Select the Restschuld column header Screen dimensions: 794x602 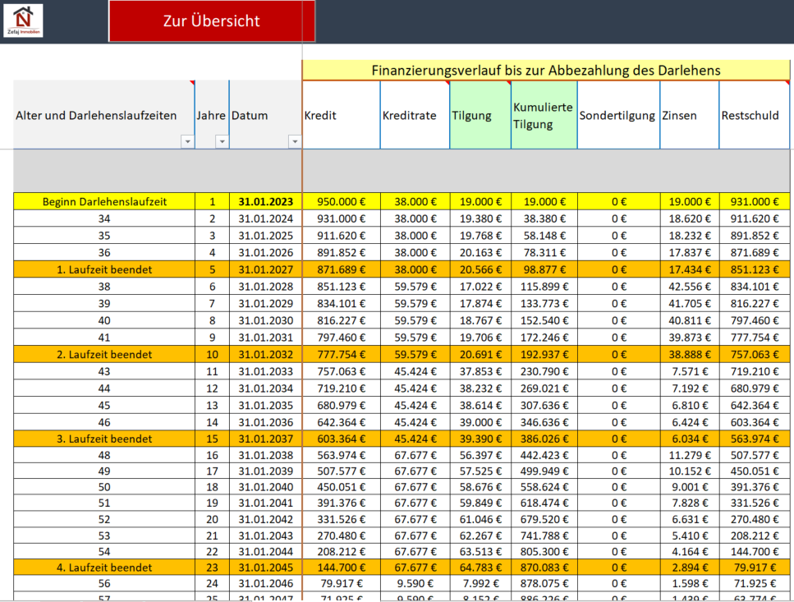755,116
